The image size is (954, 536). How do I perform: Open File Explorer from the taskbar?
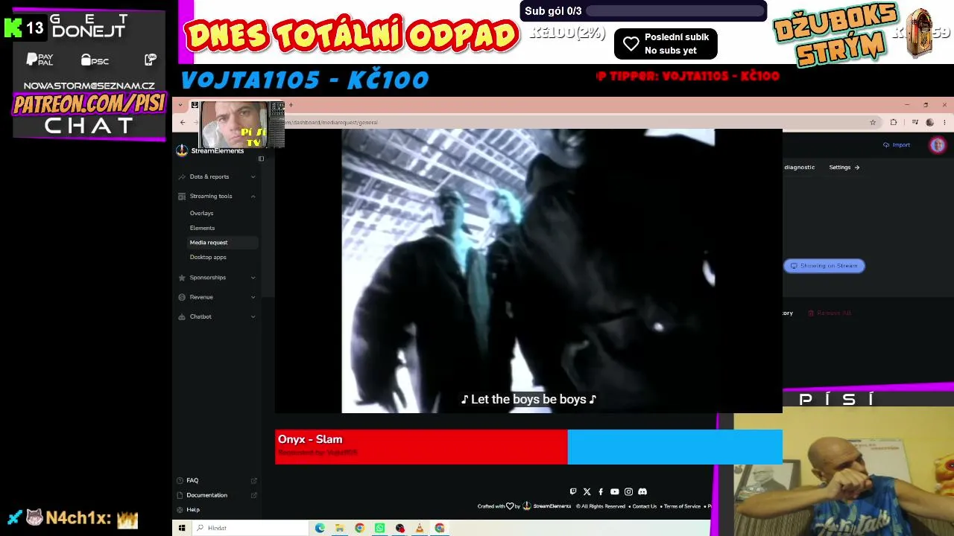pyautogui.click(x=340, y=528)
